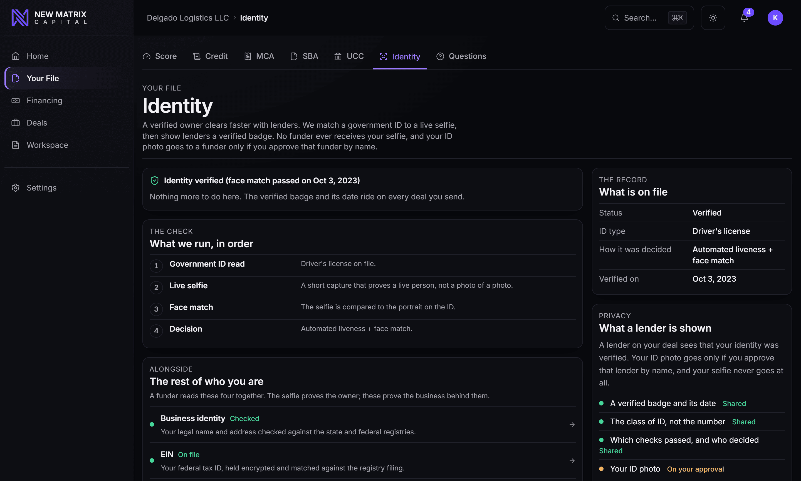801x481 pixels.
Task: Click 'Your ID photo' On your approval
Action: point(692,469)
